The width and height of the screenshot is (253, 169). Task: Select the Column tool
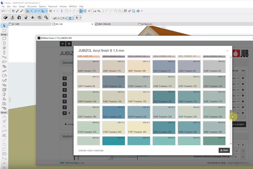coord(4,53)
